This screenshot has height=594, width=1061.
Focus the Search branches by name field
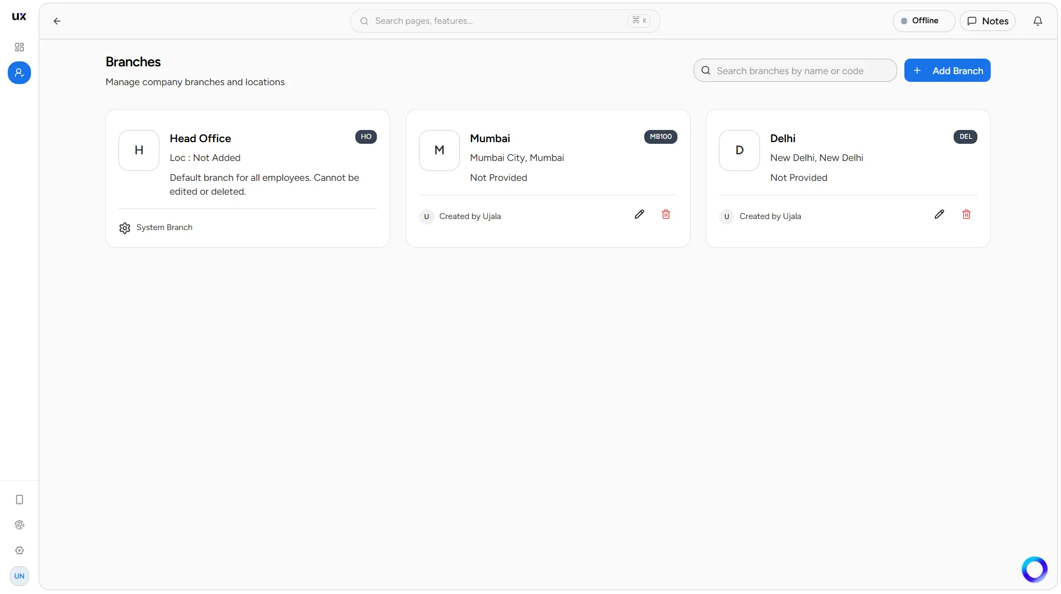click(795, 70)
